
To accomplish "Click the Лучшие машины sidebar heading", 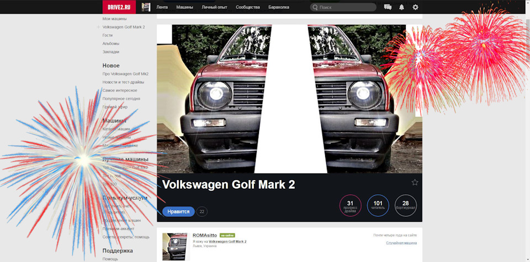I will tap(125, 159).
